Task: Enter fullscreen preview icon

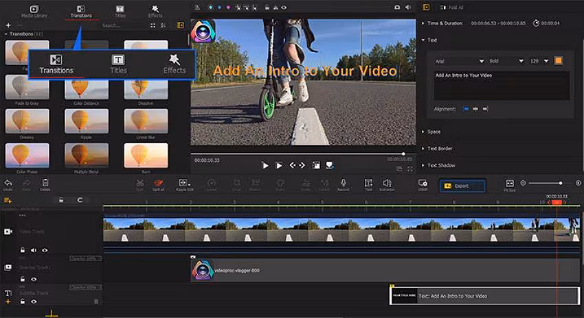Action: coord(410,169)
